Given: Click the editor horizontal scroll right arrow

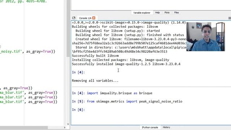Looking at the screenshot, I should [65, 127].
